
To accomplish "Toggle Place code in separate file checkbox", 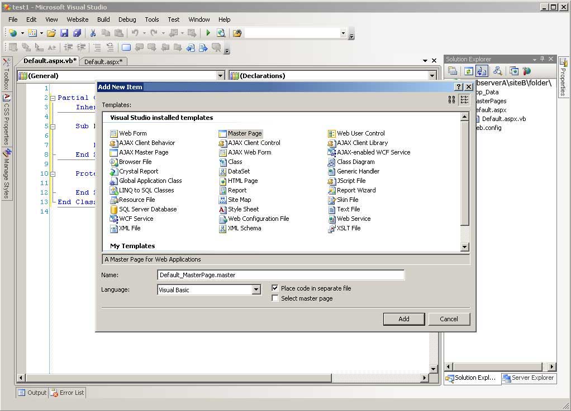I will coord(275,288).
